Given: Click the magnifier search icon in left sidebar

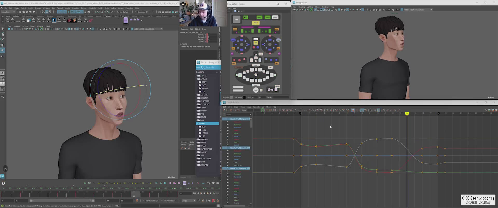Looking at the screenshot, I should [x=2, y=96].
